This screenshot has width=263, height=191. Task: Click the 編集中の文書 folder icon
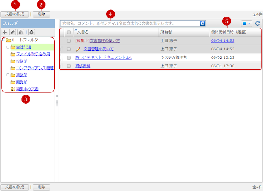click(x=13, y=89)
